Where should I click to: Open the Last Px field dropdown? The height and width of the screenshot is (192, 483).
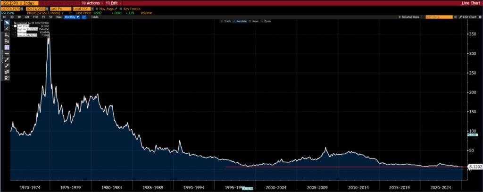click(x=59, y=9)
